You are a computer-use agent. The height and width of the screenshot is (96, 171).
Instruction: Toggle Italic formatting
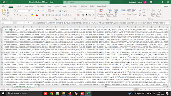click(17, 15)
